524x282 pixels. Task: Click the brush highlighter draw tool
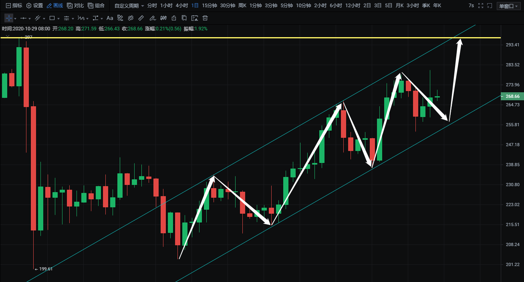click(152, 18)
